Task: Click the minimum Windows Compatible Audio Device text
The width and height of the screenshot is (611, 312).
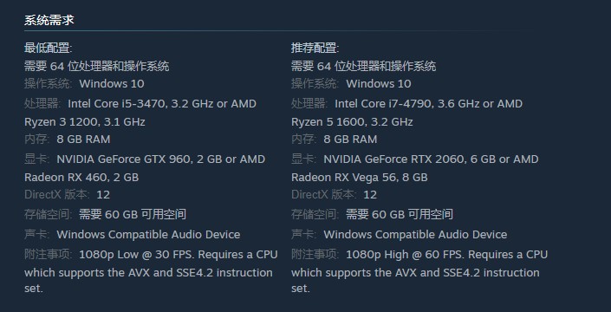Action: click(x=148, y=235)
